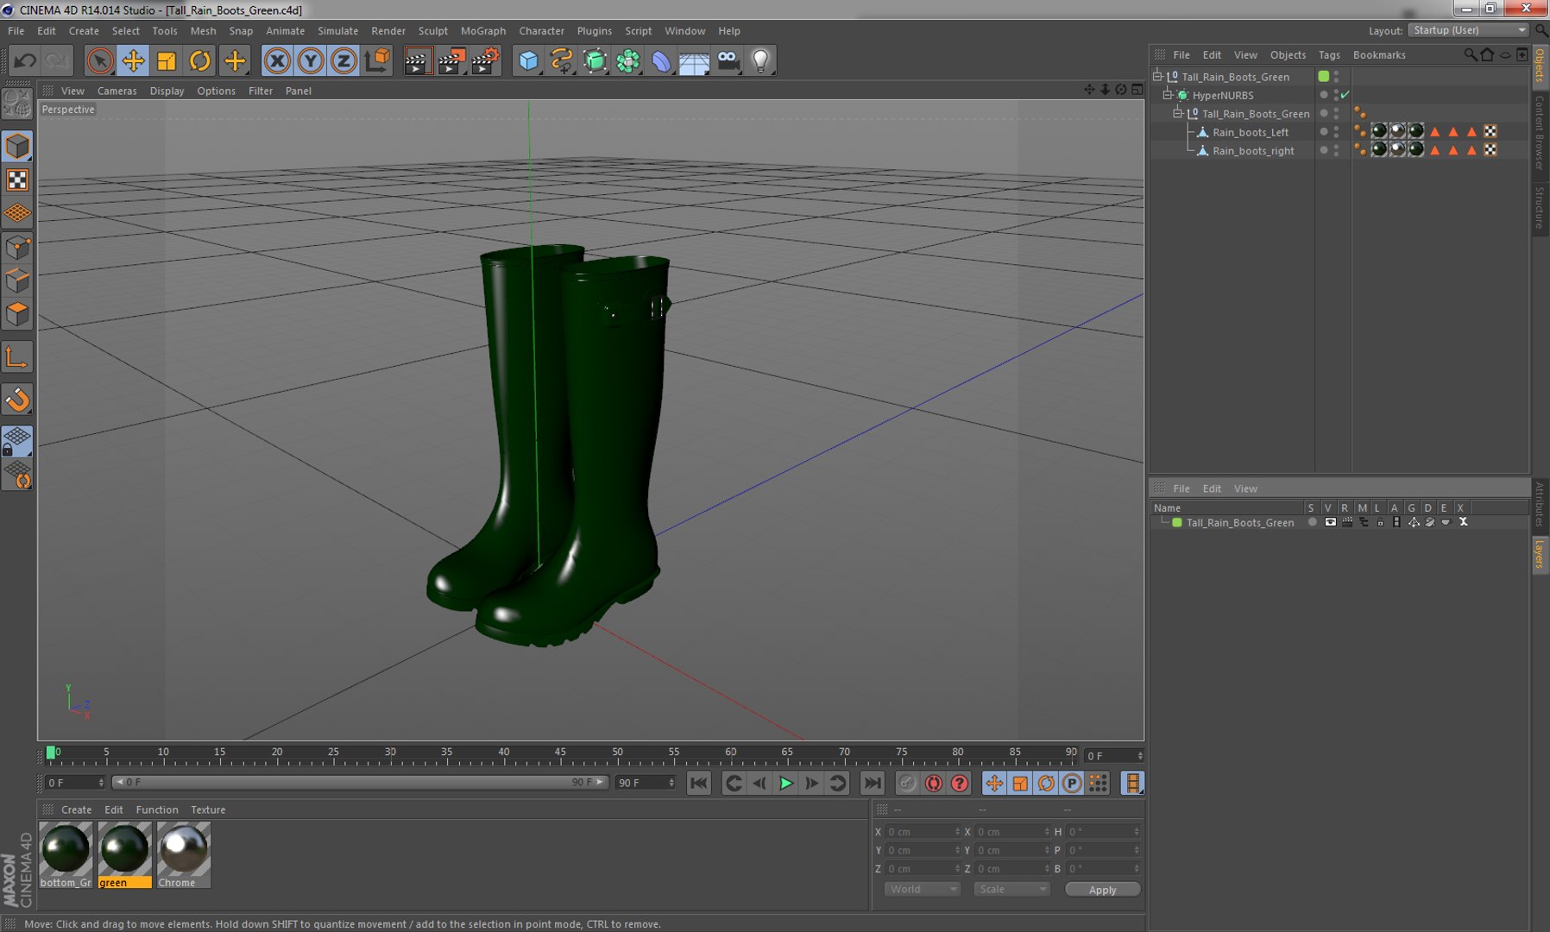
Task: Click Render Active View icon
Action: [x=418, y=60]
